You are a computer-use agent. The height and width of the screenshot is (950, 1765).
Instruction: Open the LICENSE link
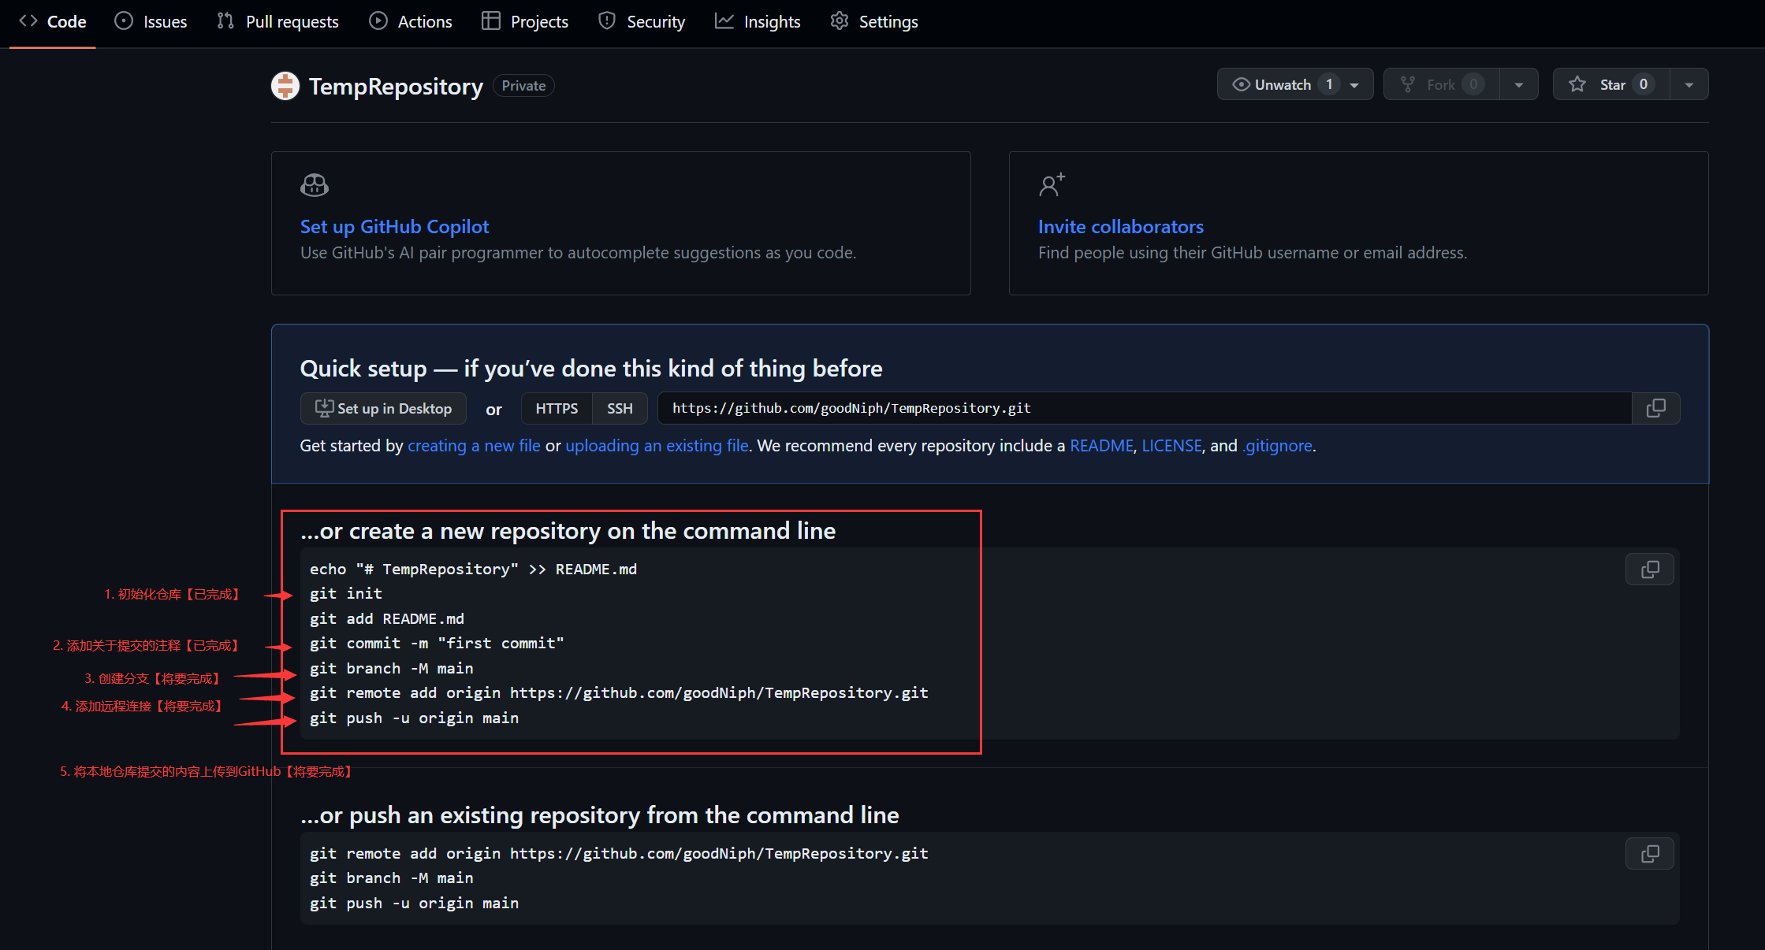(1171, 446)
